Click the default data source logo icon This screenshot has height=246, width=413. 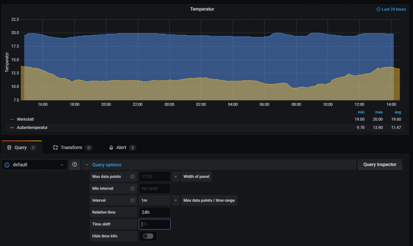pos(7,165)
